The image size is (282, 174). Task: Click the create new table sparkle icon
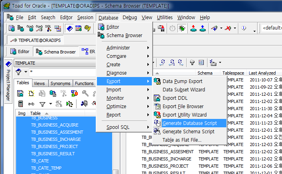[31, 93]
